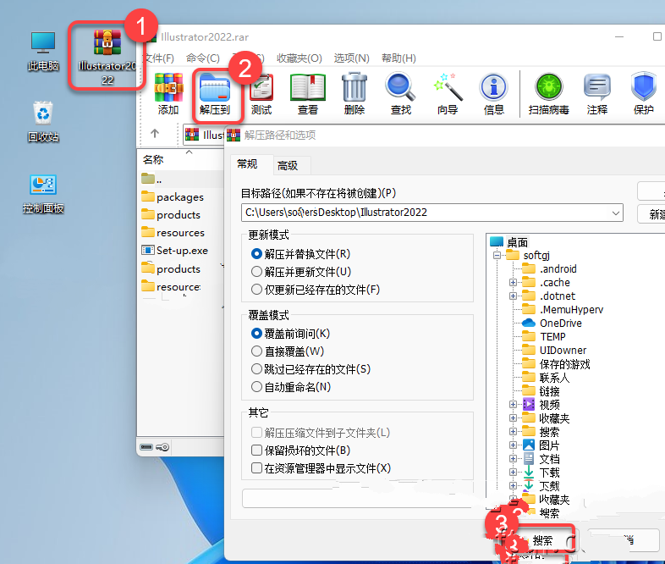
Task: Select the 链接 folder in tree
Action: [541, 391]
